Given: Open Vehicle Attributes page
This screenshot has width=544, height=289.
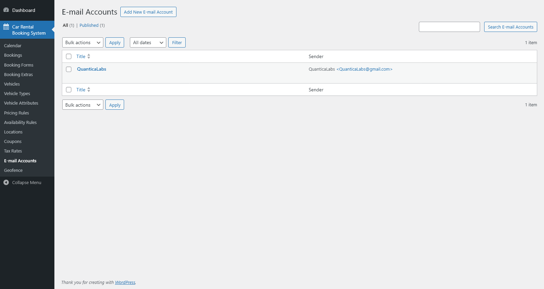Looking at the screenshot, I should click(x=21, y=103).
